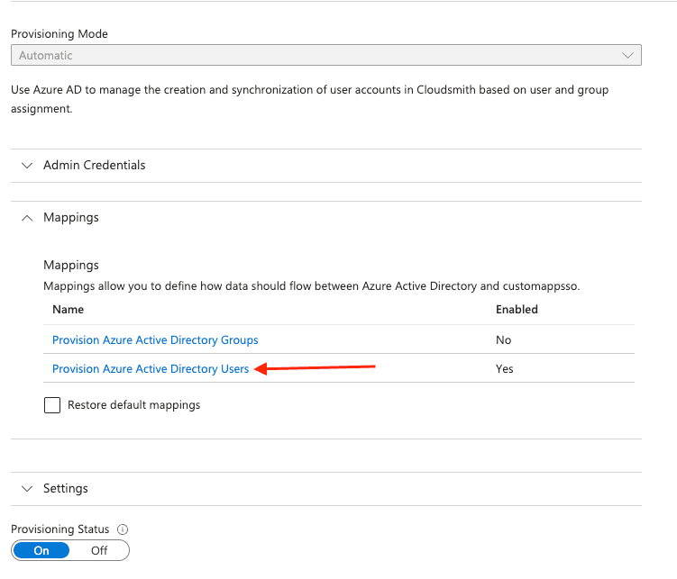The width and height of the screenshot is (677, 579).
Task: Switch Provisioning Status to Off
Action: (x=99, y=550)
